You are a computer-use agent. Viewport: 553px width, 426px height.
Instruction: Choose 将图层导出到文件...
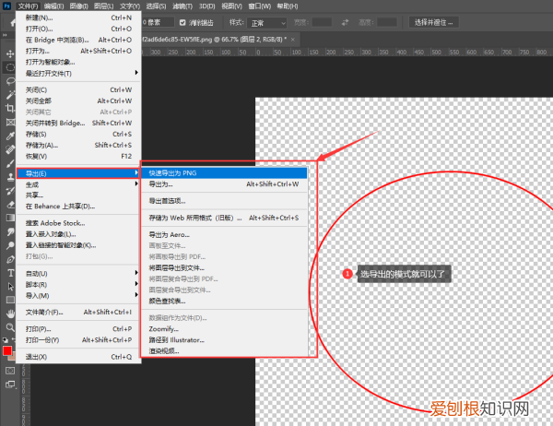(224, 268)
